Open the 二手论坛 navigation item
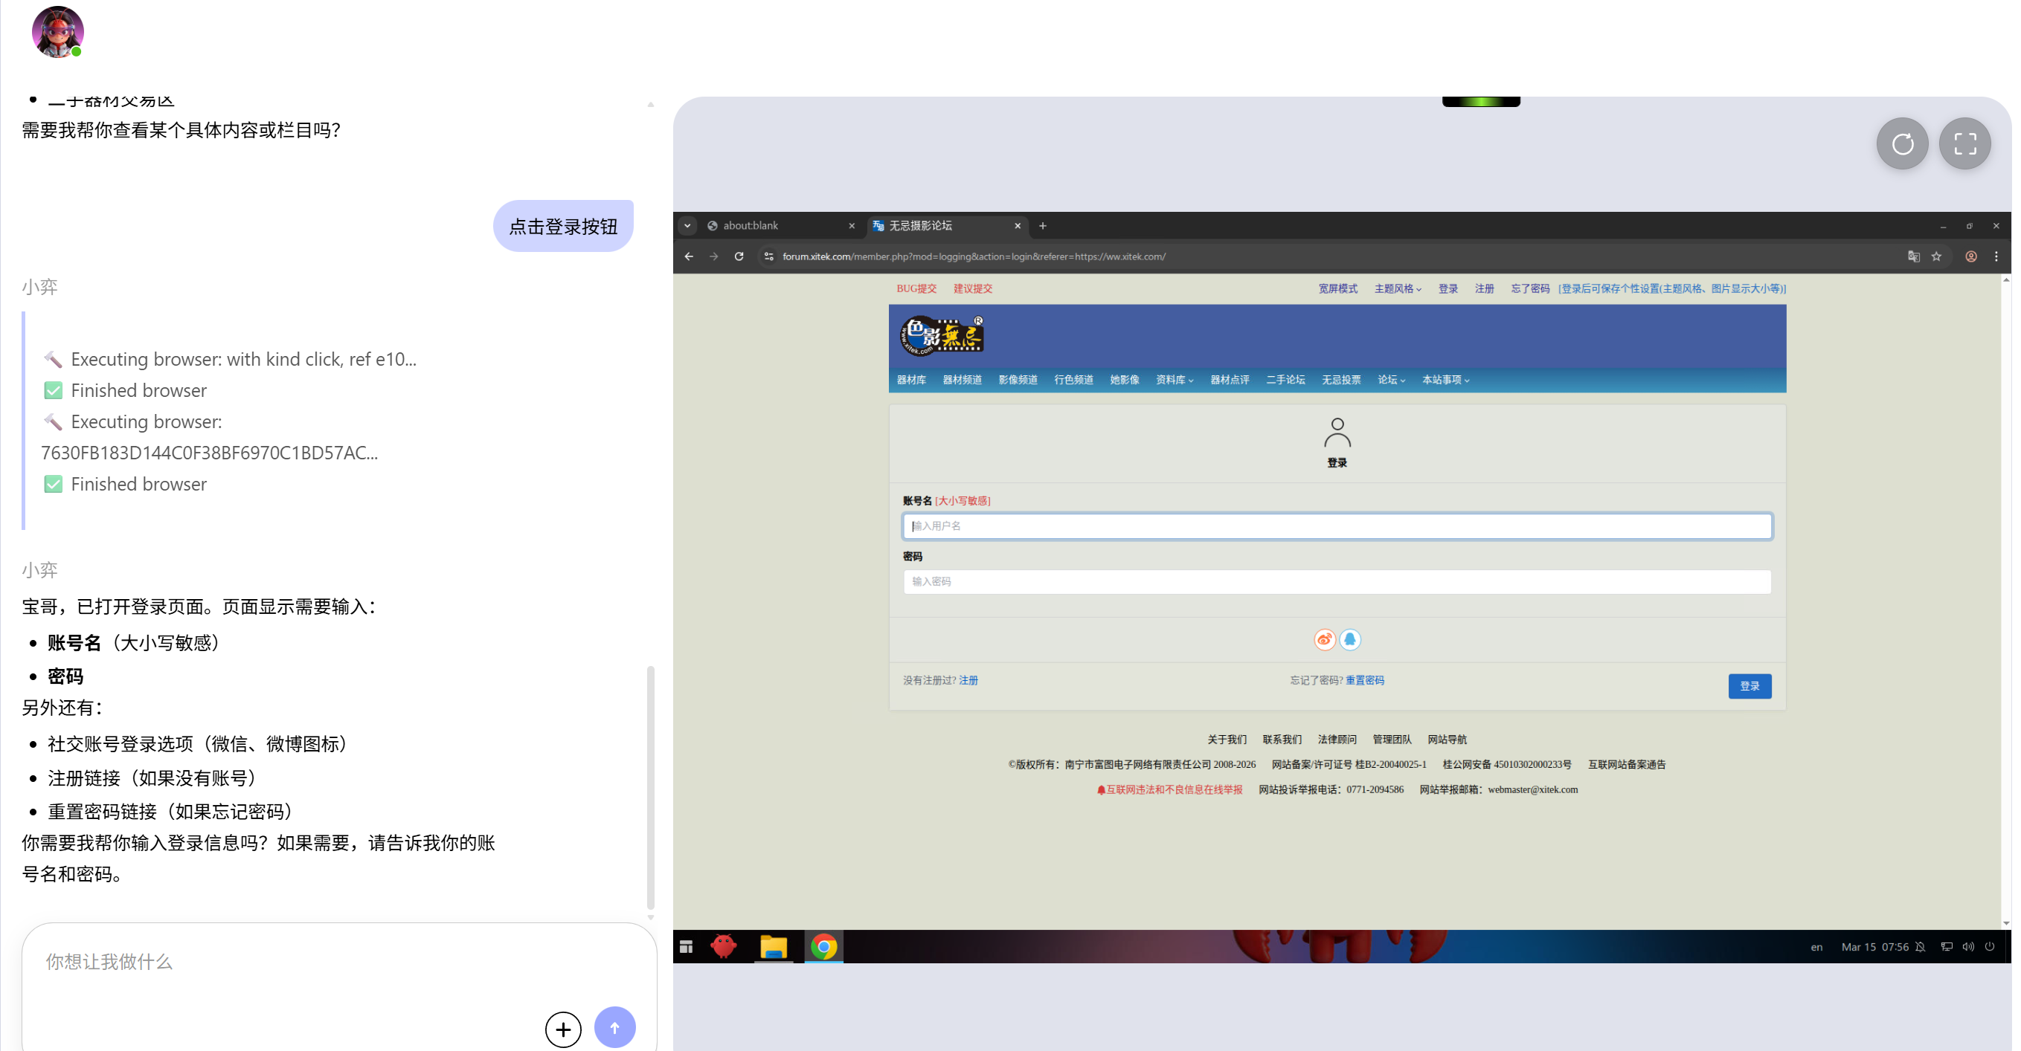Image resolution: width=2021 pixels, height=1051 pixels. 1286,380
